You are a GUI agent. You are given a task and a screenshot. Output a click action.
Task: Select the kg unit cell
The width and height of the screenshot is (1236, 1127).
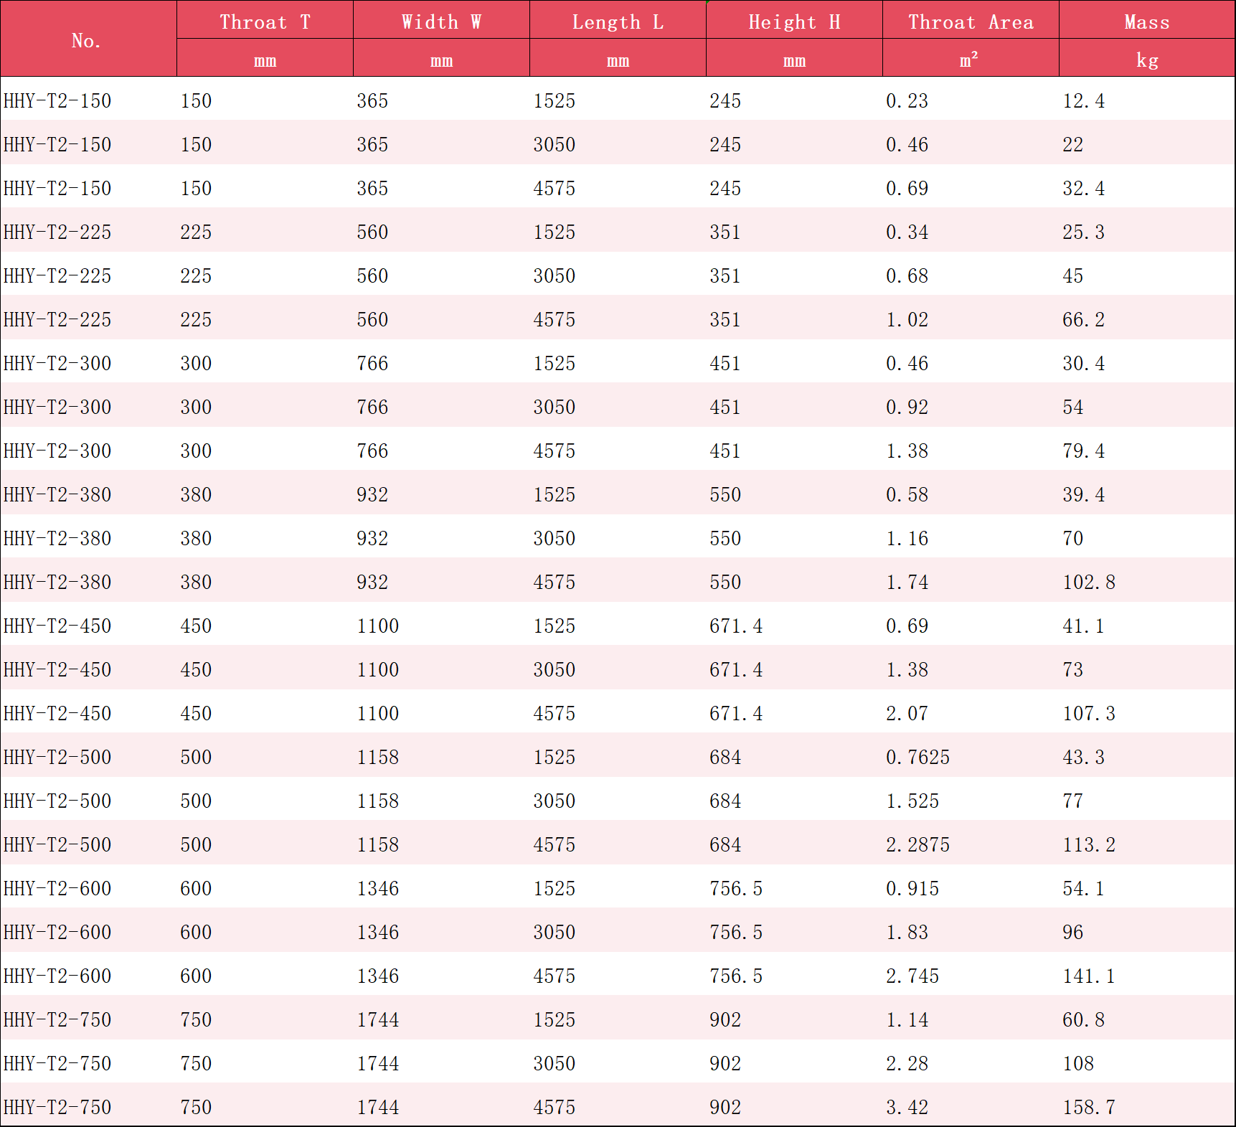(1146, 60)
